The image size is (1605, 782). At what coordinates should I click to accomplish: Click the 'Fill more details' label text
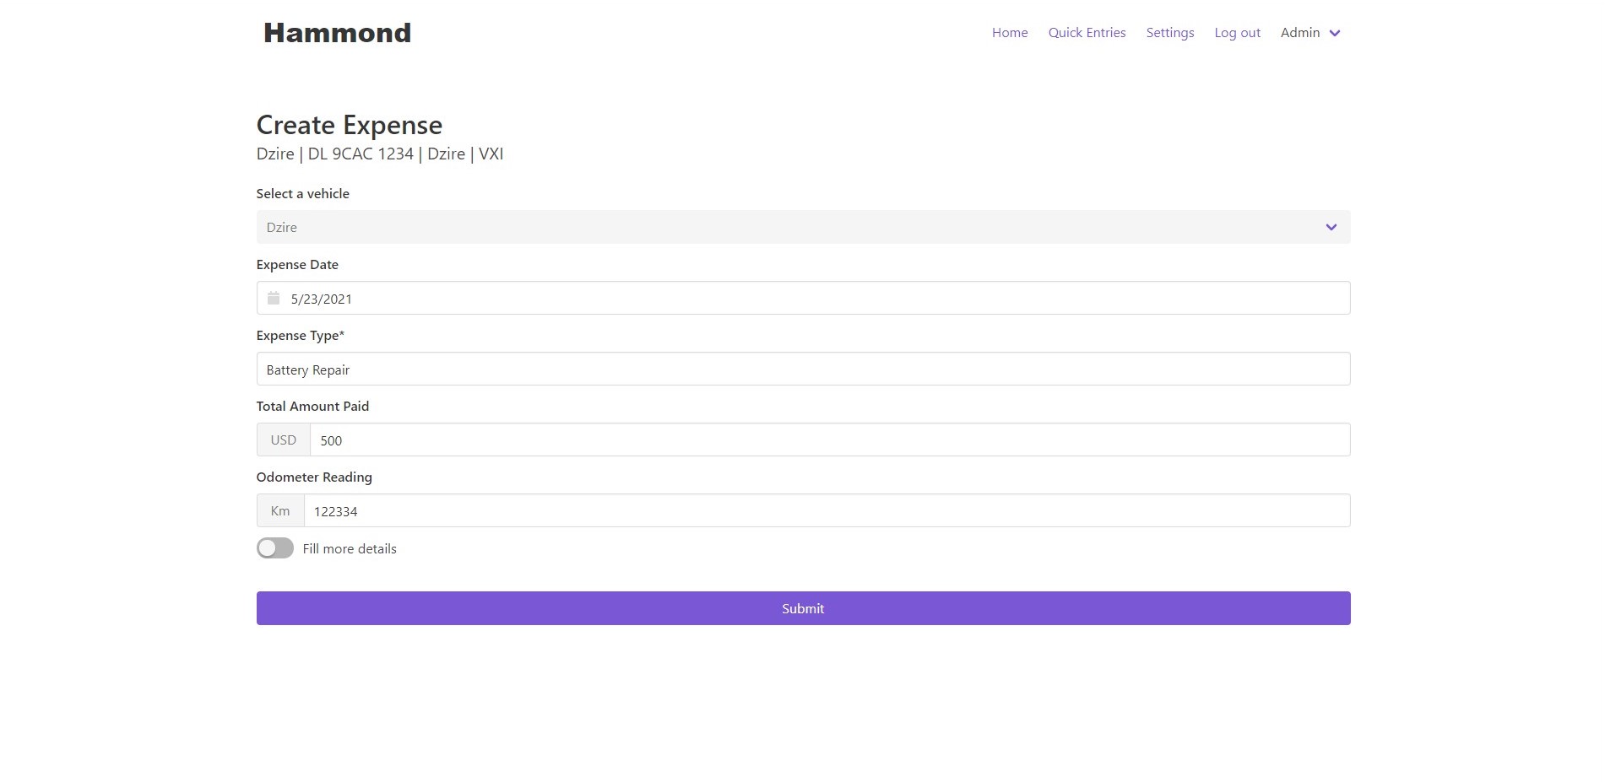click(350, 549)
